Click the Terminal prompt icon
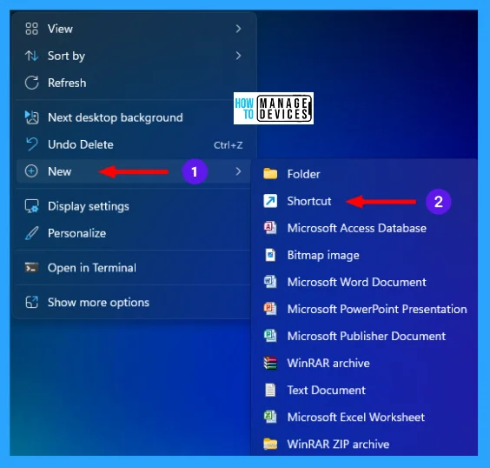Image resolution: width=490 pixels, height=468 pixels. pos(31,268)
